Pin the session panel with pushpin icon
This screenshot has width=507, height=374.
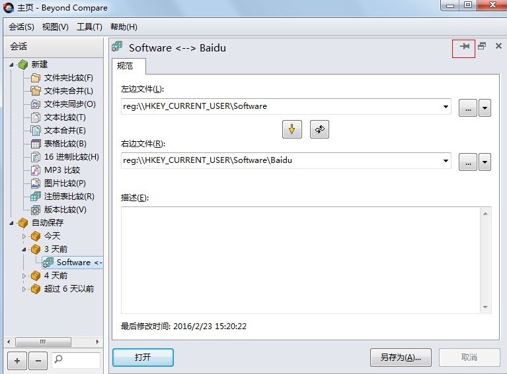(x=465, y=46)
